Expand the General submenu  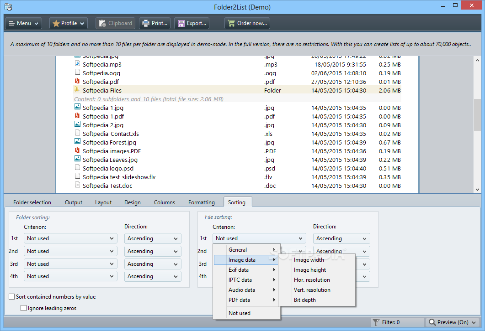[247, 250]
